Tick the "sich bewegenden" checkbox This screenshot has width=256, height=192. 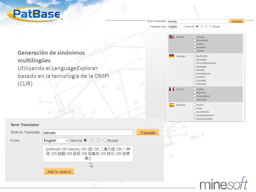(195, 63)
